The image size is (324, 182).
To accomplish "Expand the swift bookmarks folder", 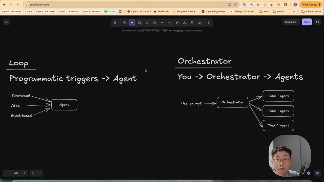I will click(x=264, y=11).
